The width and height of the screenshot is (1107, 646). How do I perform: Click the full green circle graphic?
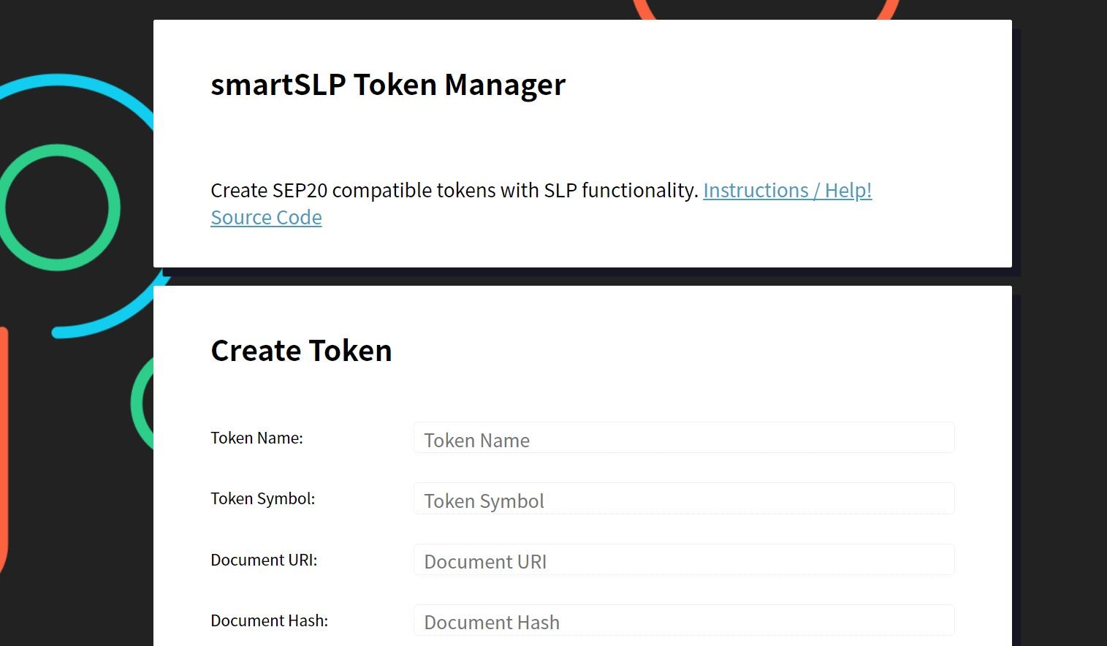coord(57,208)
